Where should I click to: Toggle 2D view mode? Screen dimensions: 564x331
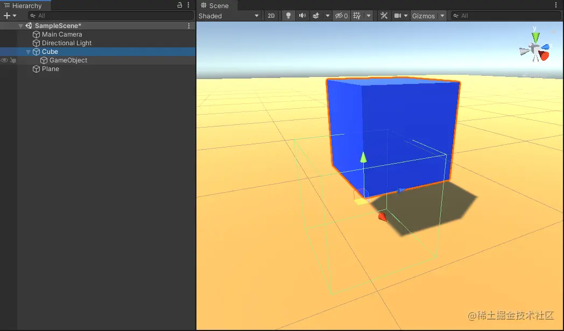271,16
